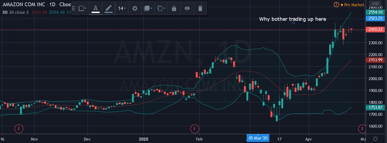
Task: Click the annotation anchor circle handle
Action: 293,23
